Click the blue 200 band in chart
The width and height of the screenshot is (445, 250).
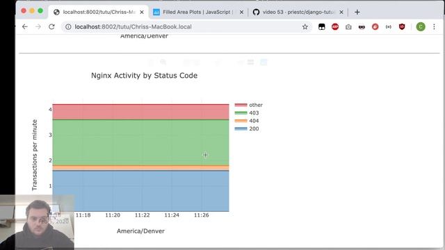pyautogui.click(x=140, y=191)
